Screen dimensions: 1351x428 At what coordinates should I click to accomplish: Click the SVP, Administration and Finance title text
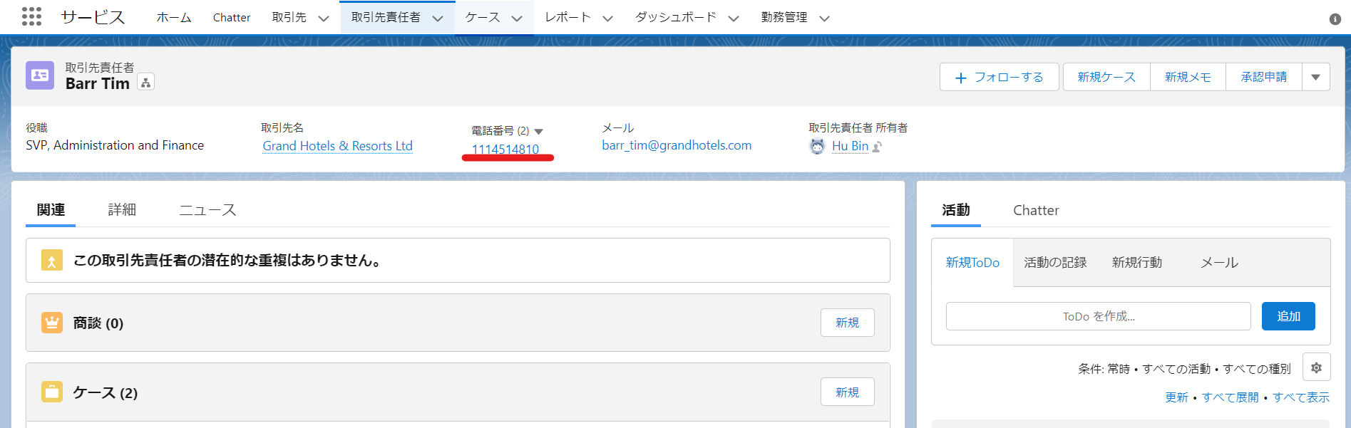click(115, 145)
